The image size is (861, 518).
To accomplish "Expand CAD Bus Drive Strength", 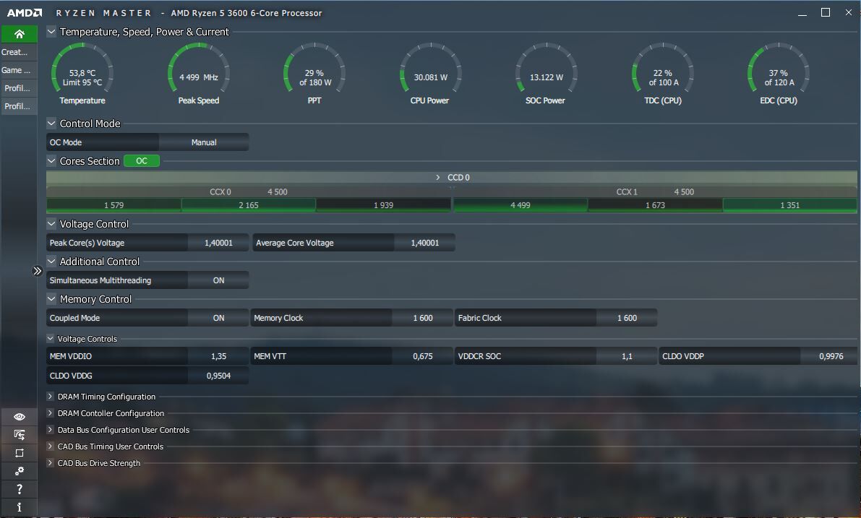I will [x=50, y=463].
